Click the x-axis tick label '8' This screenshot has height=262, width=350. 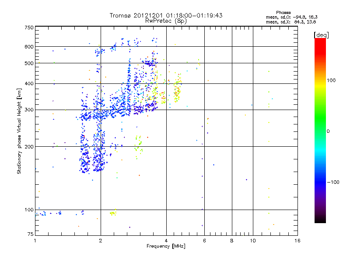[x=232, y=241]
